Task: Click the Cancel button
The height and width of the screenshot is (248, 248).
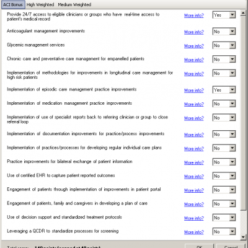Action: (231, 246)
